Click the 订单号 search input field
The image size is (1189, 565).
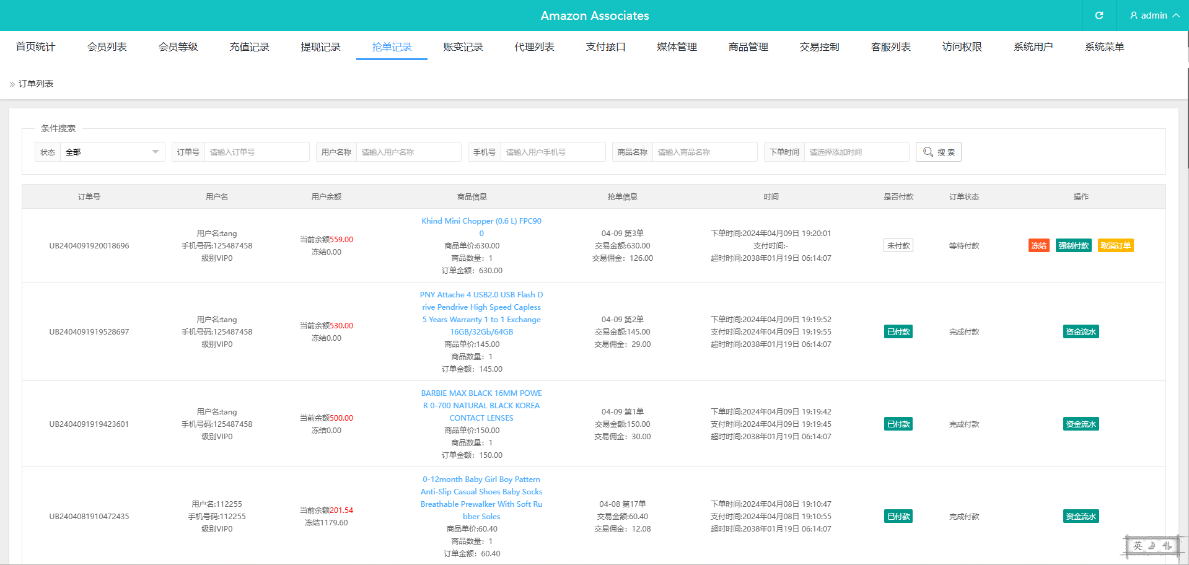[257, 152]
